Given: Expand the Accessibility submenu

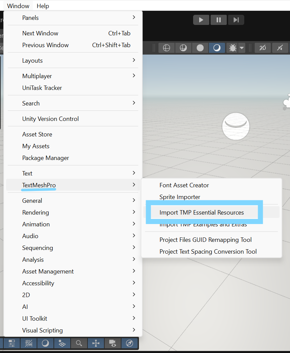Looking at the screenshot, I should pos(73,283).
